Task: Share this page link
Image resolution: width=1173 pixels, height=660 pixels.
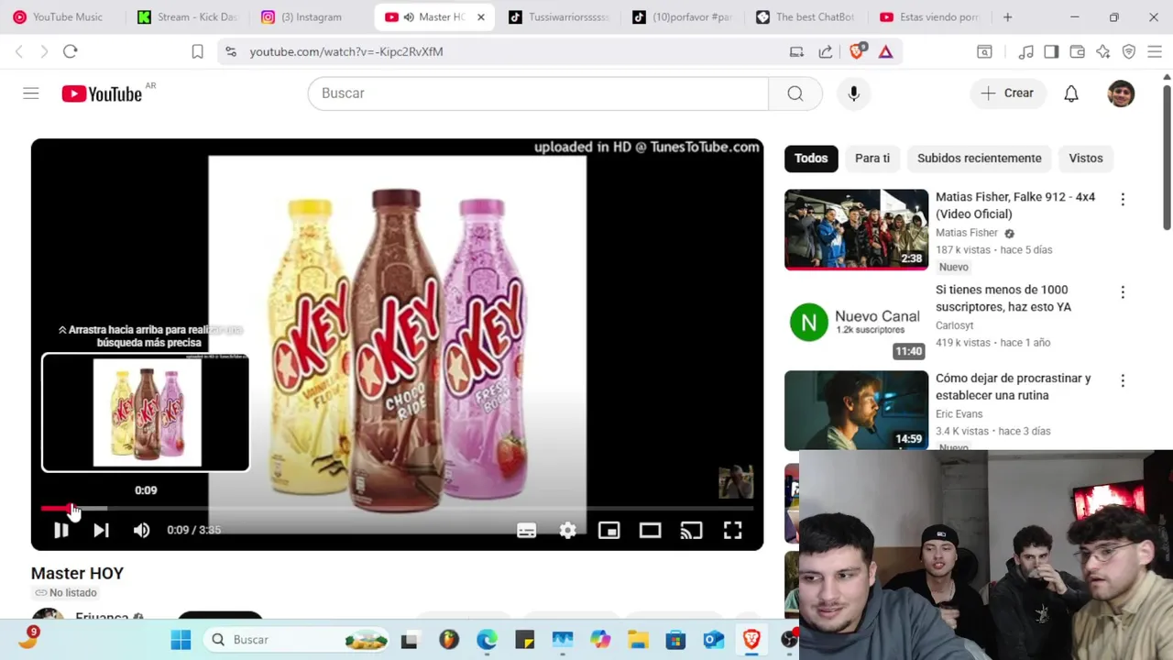Action: pyautogui.click(x=825, y=52)
